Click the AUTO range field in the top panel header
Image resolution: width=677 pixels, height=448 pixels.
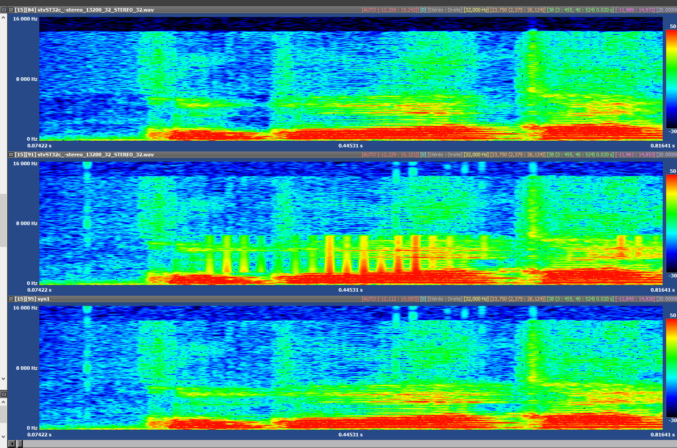(390, 10)
